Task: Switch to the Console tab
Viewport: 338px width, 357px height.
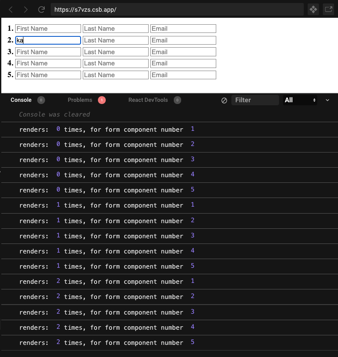Action: pos(21,100)
